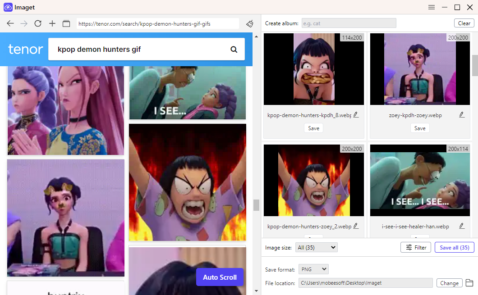Click the tab switcher icon beside plus

point(66,23)
